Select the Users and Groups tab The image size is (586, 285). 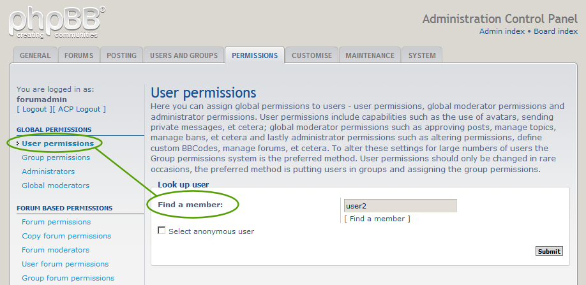[184, 55]
